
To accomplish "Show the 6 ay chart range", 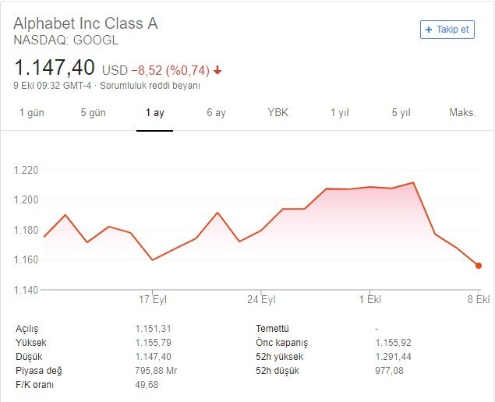I will point(216,113).
